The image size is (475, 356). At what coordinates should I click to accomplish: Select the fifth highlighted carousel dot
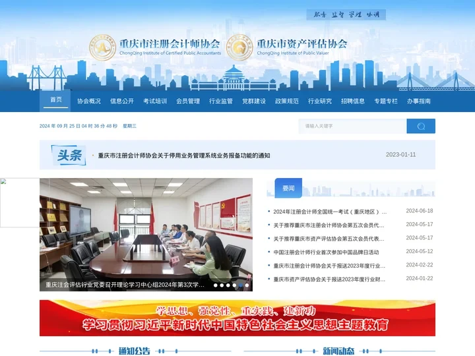coord(241,285)
